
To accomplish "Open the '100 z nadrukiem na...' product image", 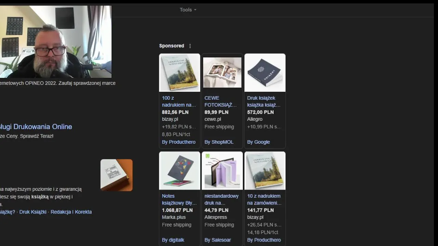I will pos(180,73).
